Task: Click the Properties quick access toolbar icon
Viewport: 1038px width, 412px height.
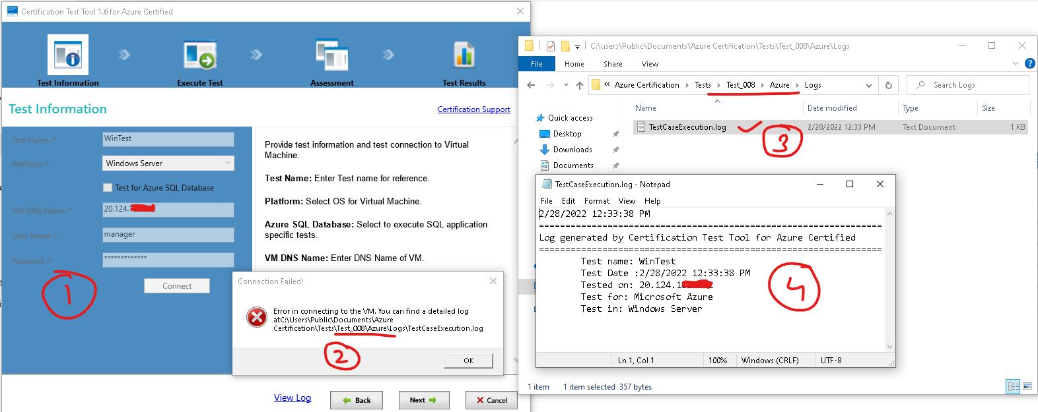Action: tap(551, 46)
